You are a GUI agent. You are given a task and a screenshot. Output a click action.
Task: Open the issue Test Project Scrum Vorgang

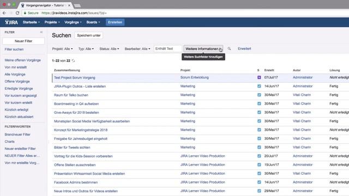(75, 77)
